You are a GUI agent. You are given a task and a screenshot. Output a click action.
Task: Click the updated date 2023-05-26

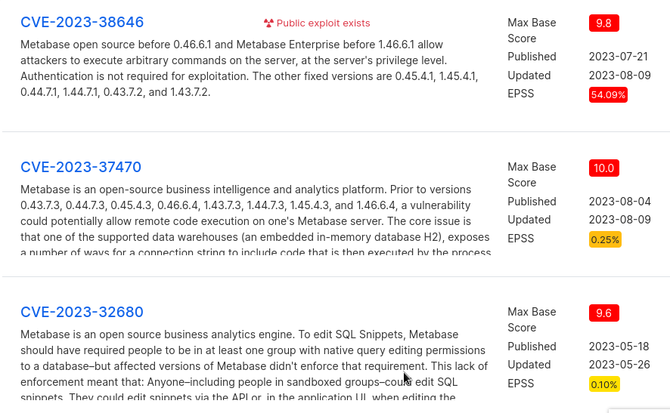point(619,365)
